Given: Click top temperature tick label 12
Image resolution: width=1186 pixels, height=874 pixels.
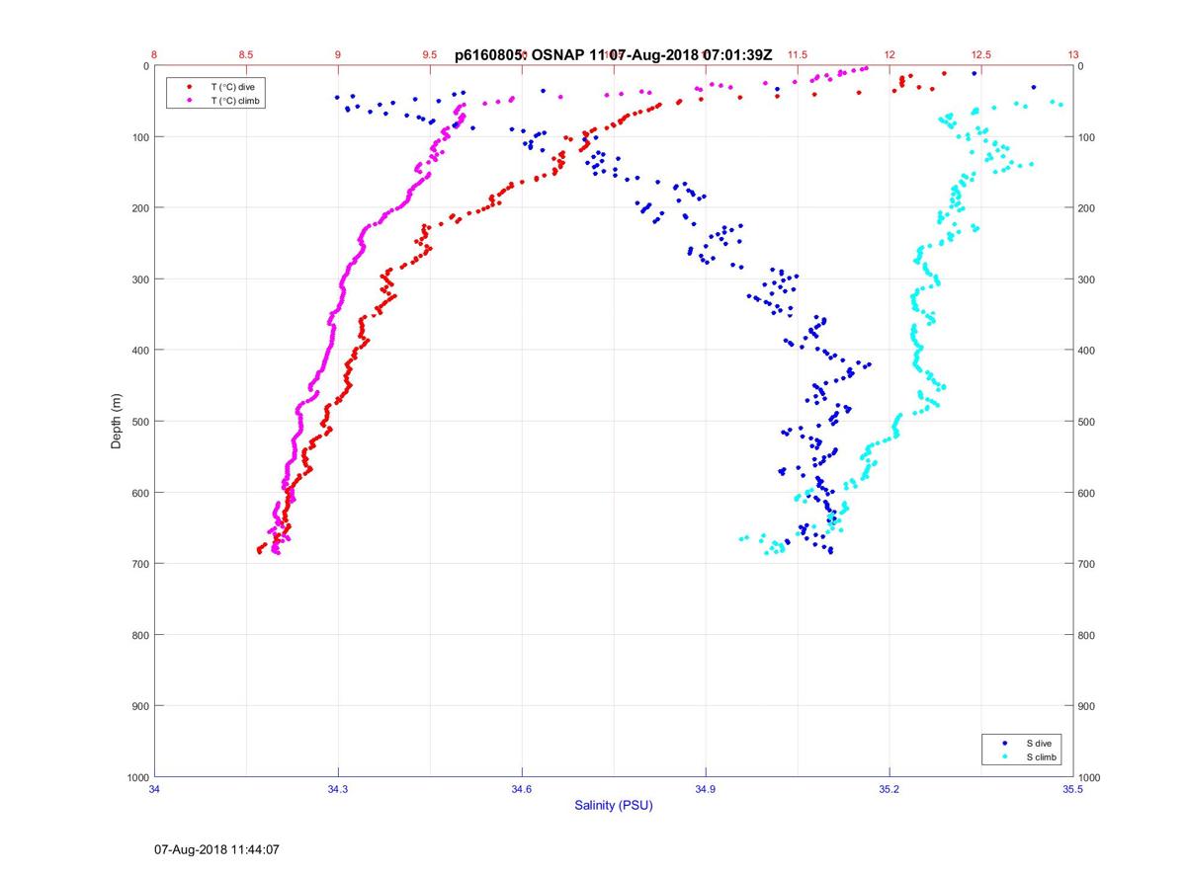Looking at the screenshot, I should 889,55.
